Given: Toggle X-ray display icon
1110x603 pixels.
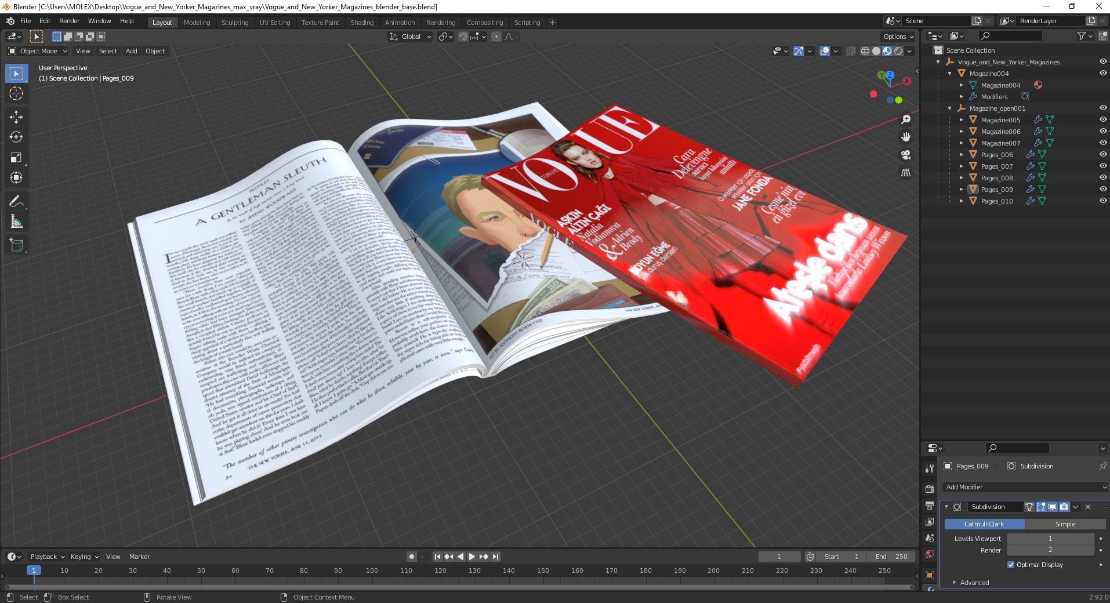Looking at the screenshot, I should (x=851, y=51).
